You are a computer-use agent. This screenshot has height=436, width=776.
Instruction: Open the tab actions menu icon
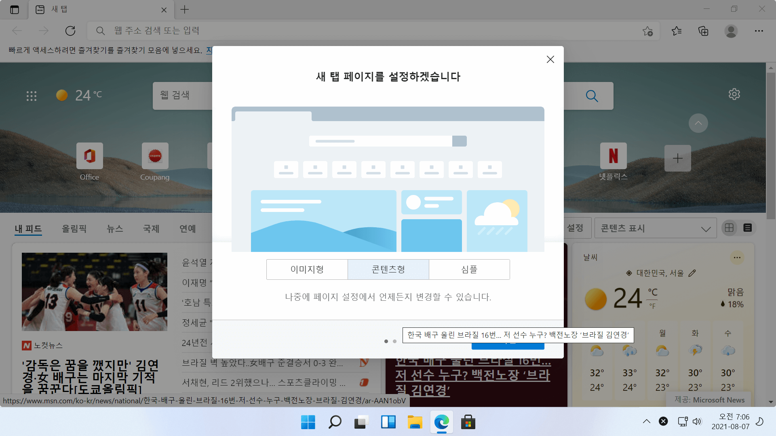pyautogui.click(x=15, y=10)
